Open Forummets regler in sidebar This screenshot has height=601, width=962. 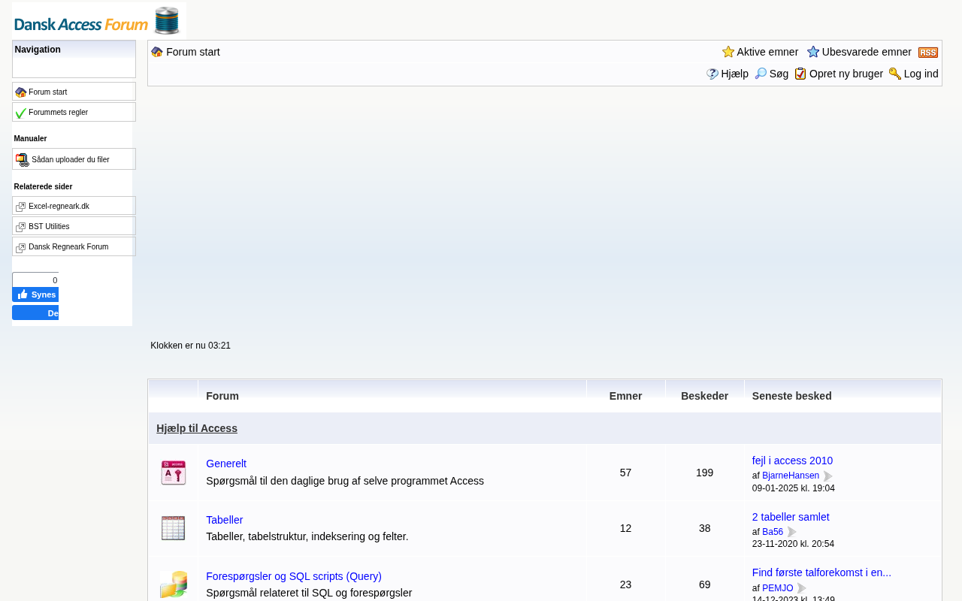(x=58, y=113)
